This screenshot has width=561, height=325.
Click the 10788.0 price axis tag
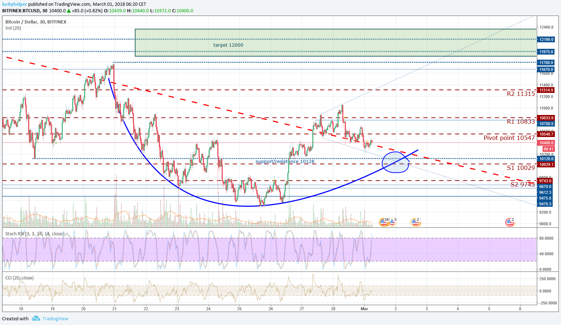pyautogui.click(x=547, y=124)
